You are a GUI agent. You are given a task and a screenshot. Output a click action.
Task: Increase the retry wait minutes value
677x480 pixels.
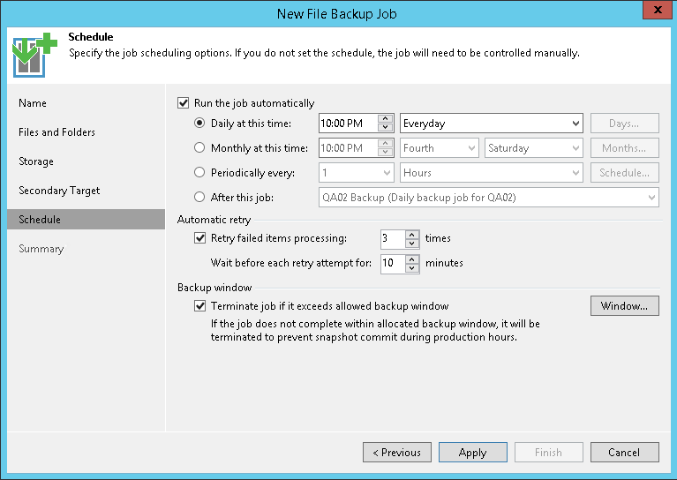coord(412,259)
